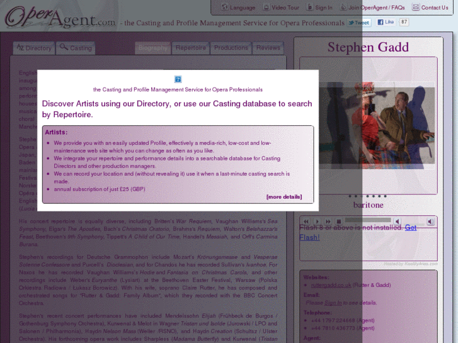The height and width of the screenshot is (343, 458).
Task: Click the popup heading about Directory and Casting
Action: (x=177, y=109)
